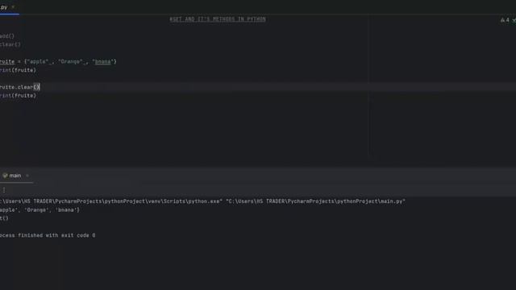The height and width of the screenshot is (290, 516).
Task: Open the warnings indicator showing 4 problems
Action: pos(506,20)
